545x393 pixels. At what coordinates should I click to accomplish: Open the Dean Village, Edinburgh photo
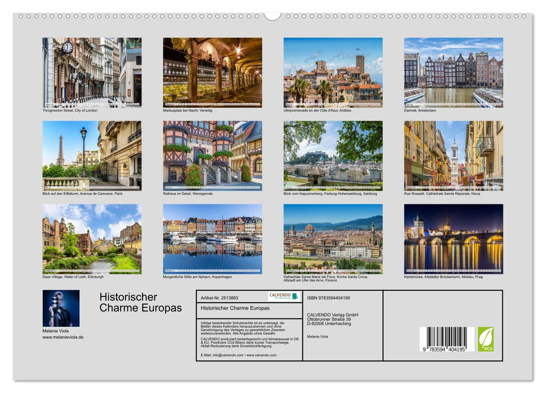91,239
